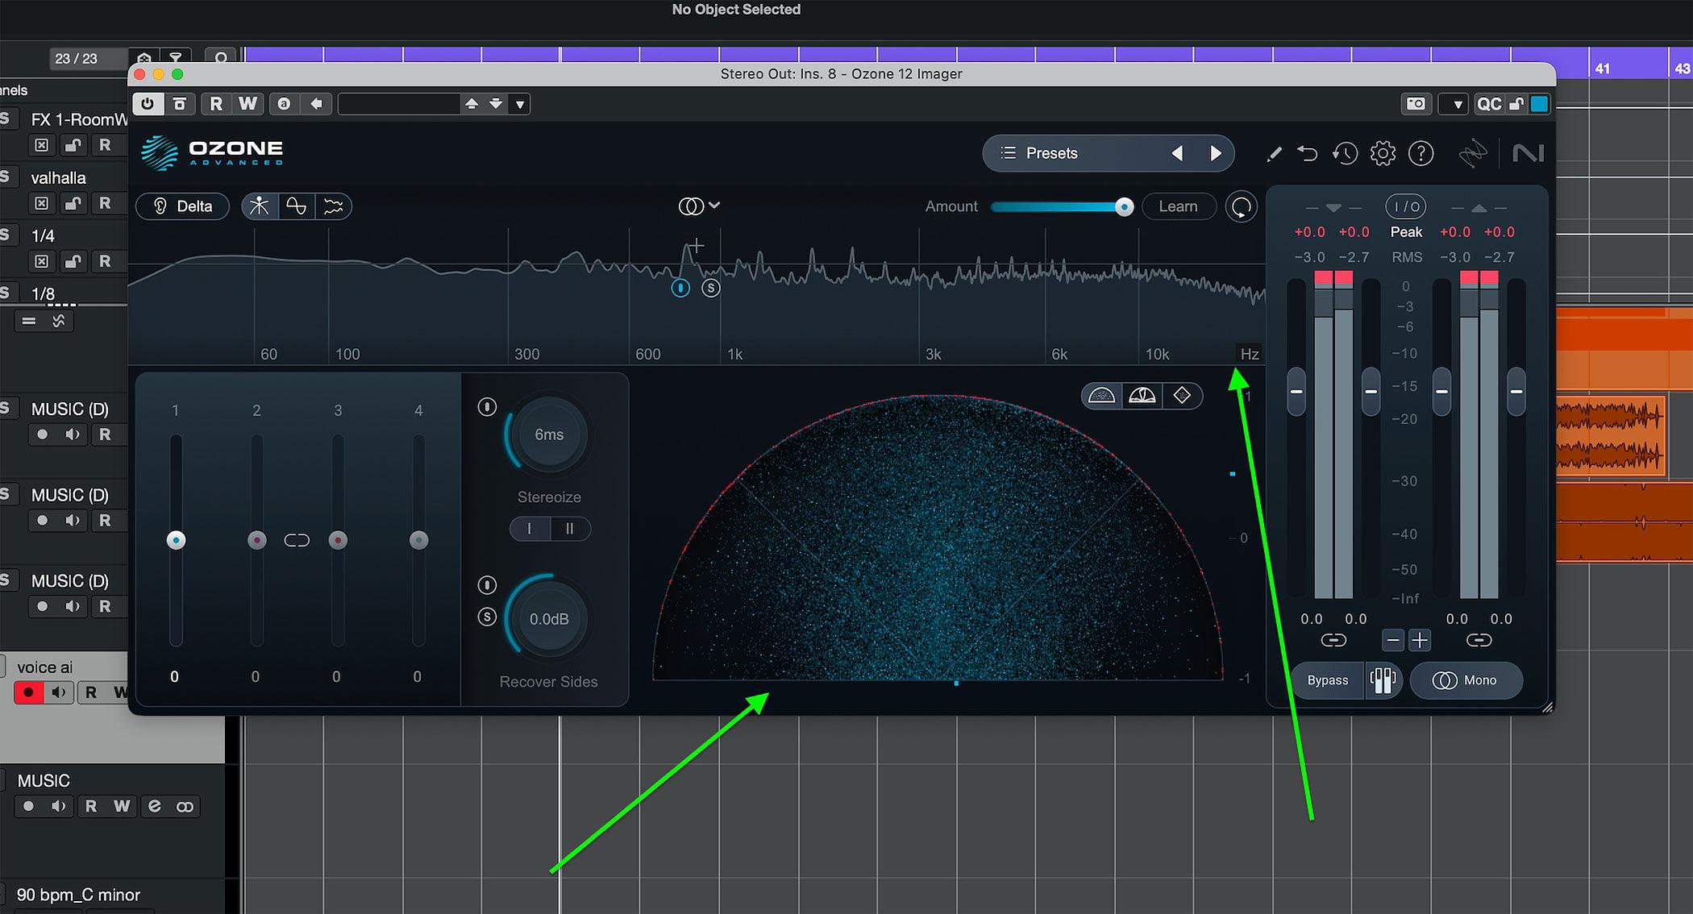
Task: Select the first imager mode tab icon
Action: (x=260, y=206)
